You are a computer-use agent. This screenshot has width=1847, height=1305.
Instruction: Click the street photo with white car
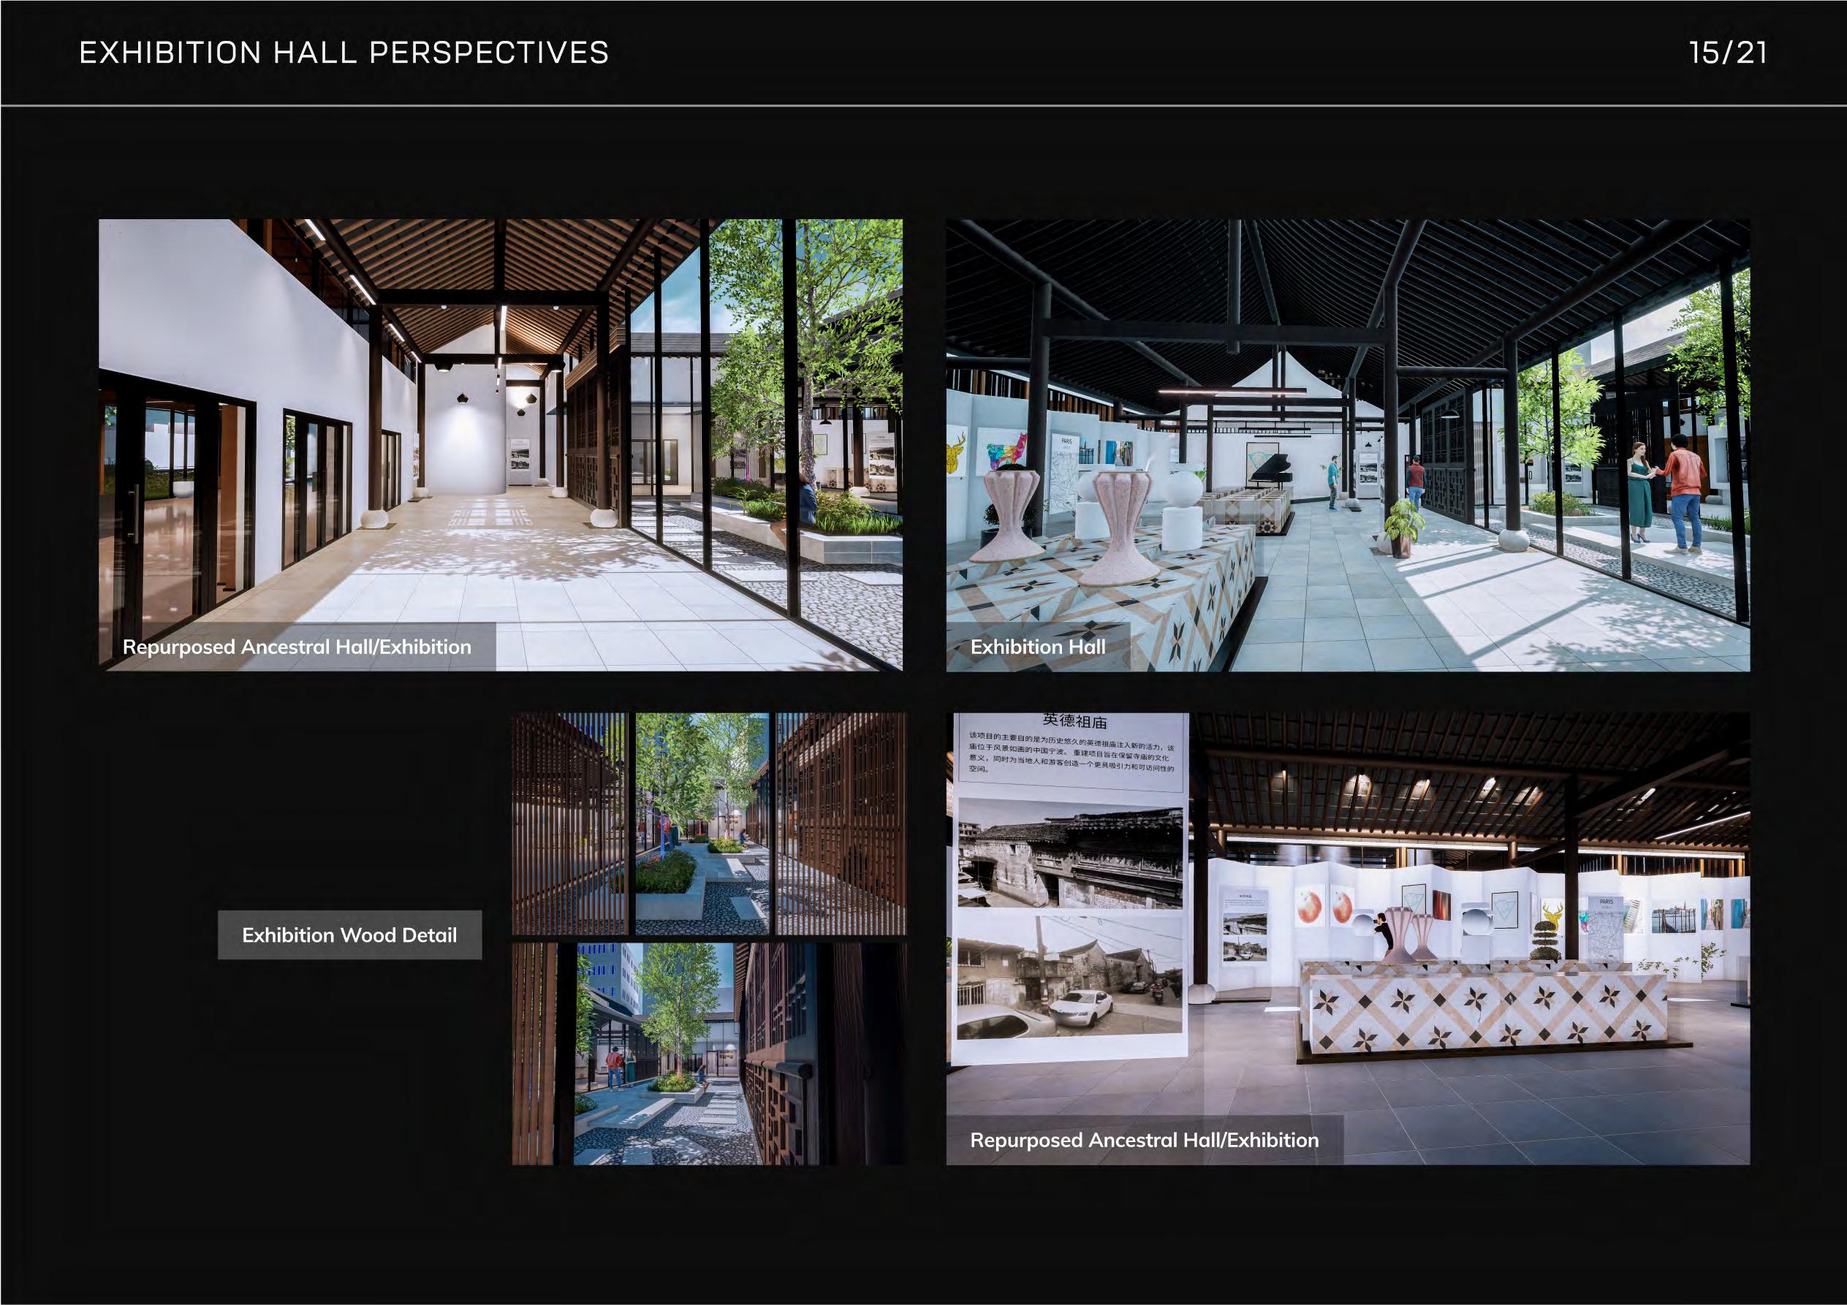click(x=1070, y=977)
